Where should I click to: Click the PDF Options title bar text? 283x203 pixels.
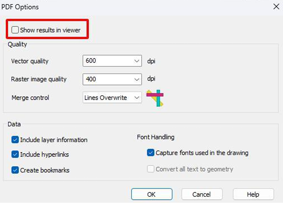(20, 7)
